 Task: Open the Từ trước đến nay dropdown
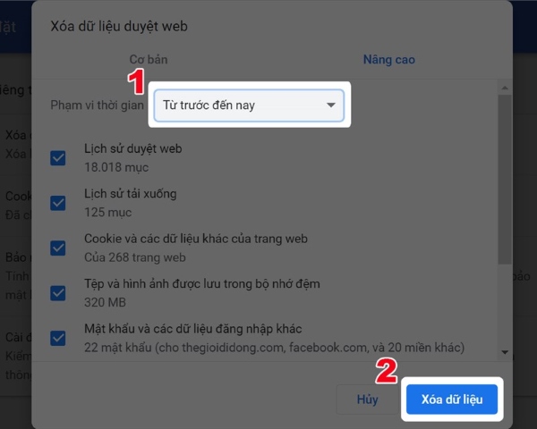pyautogui.click(x=242, y=105)
